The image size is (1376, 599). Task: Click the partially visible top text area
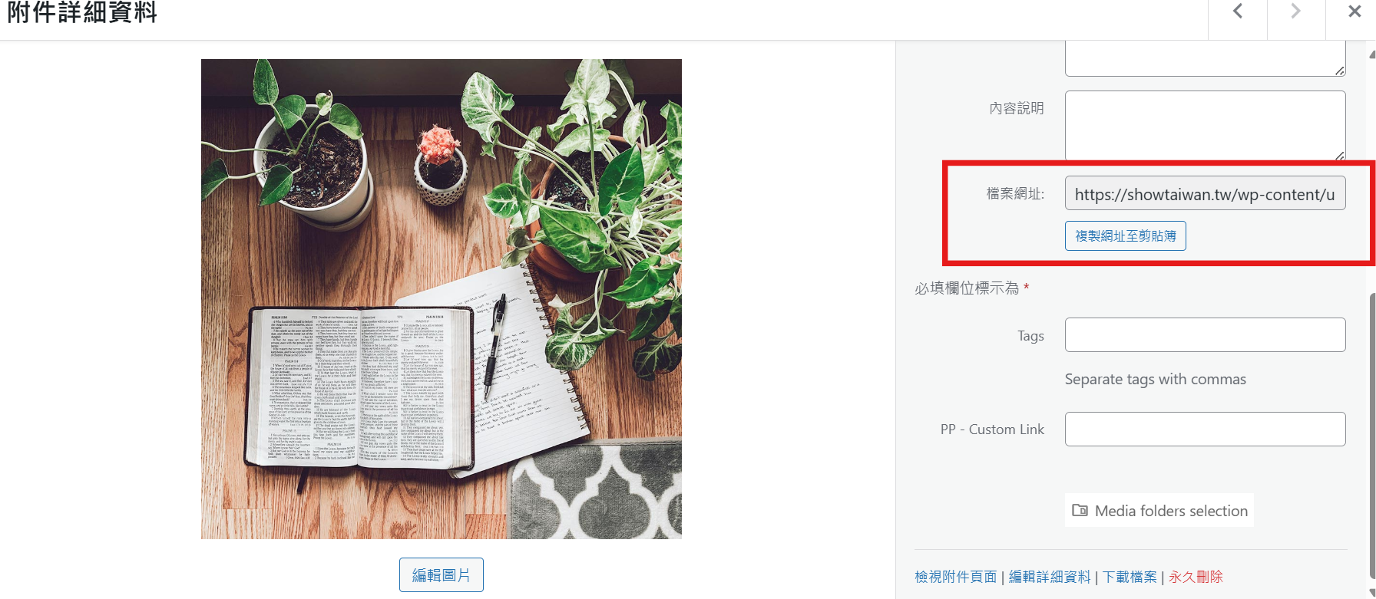tap(1205, 58)
